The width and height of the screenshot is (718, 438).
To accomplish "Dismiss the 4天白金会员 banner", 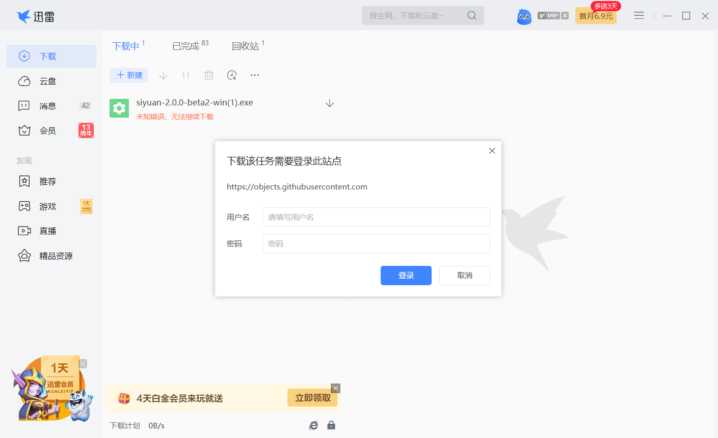I will pos(335,388).
